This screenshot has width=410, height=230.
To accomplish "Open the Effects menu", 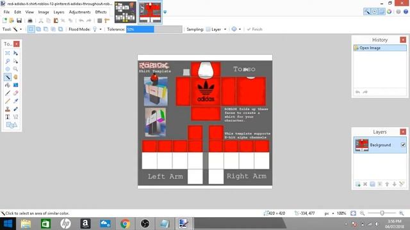I will point(101,12).
